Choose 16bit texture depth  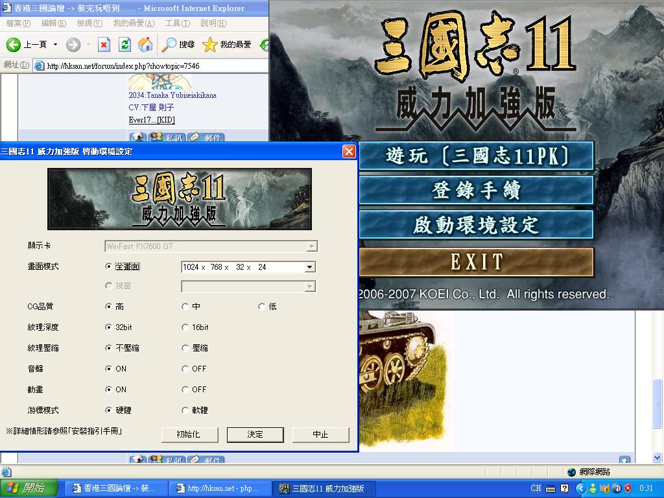[185, 327]
